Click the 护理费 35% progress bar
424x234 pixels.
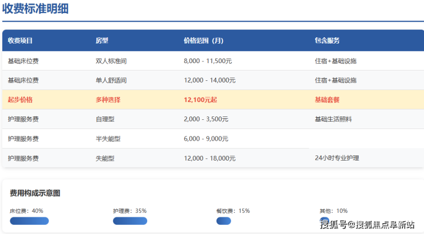tap(130, 221)
